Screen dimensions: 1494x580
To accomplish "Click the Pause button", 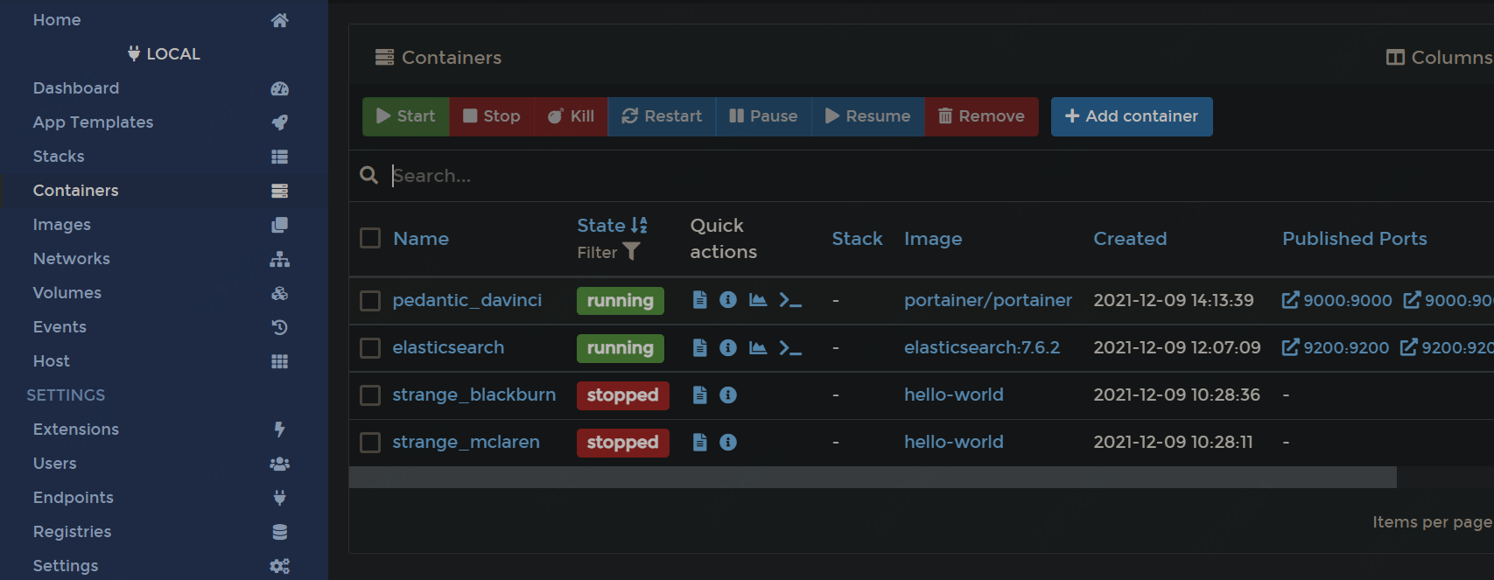I will [x=763, y=116].
